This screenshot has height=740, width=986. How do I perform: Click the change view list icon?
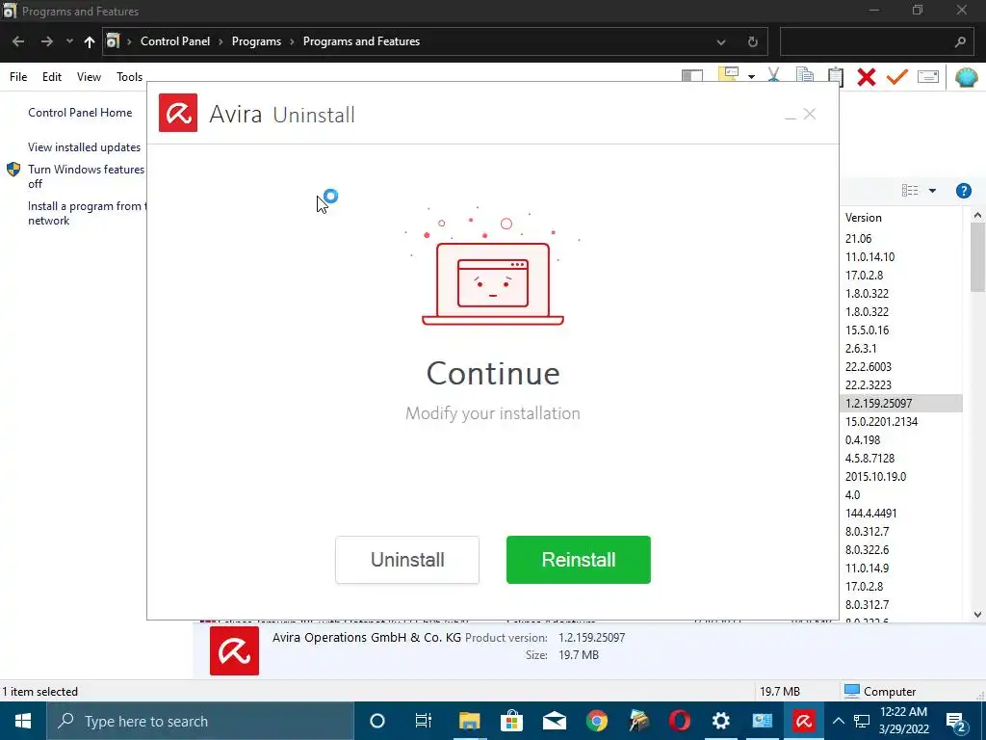coord(910,191)
